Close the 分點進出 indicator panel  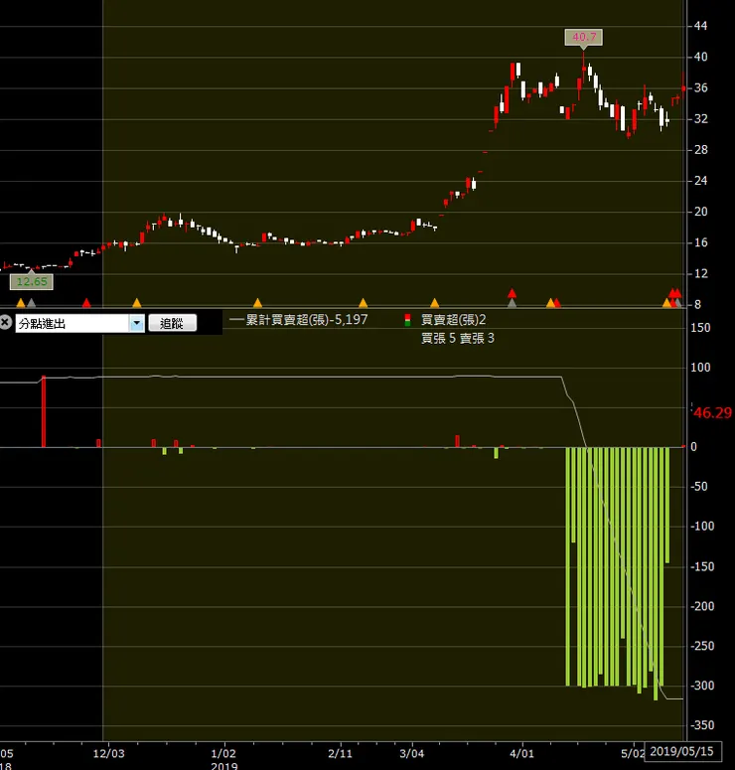click(5, 323)
